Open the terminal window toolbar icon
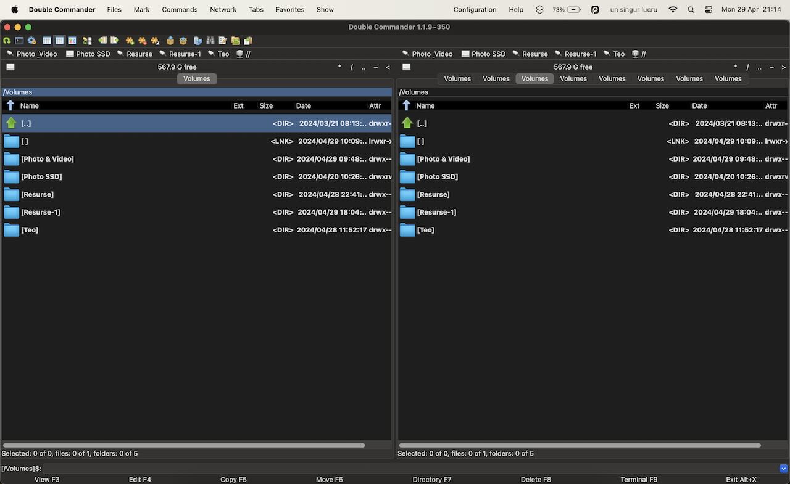This screenshot has height=484, width=790. point(19,41)
